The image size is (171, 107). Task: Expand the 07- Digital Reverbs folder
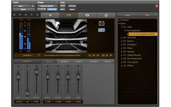click(122, 55)
